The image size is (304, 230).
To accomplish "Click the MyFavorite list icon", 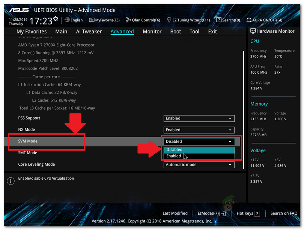I will pyautogui.click(x=92, y=20).
